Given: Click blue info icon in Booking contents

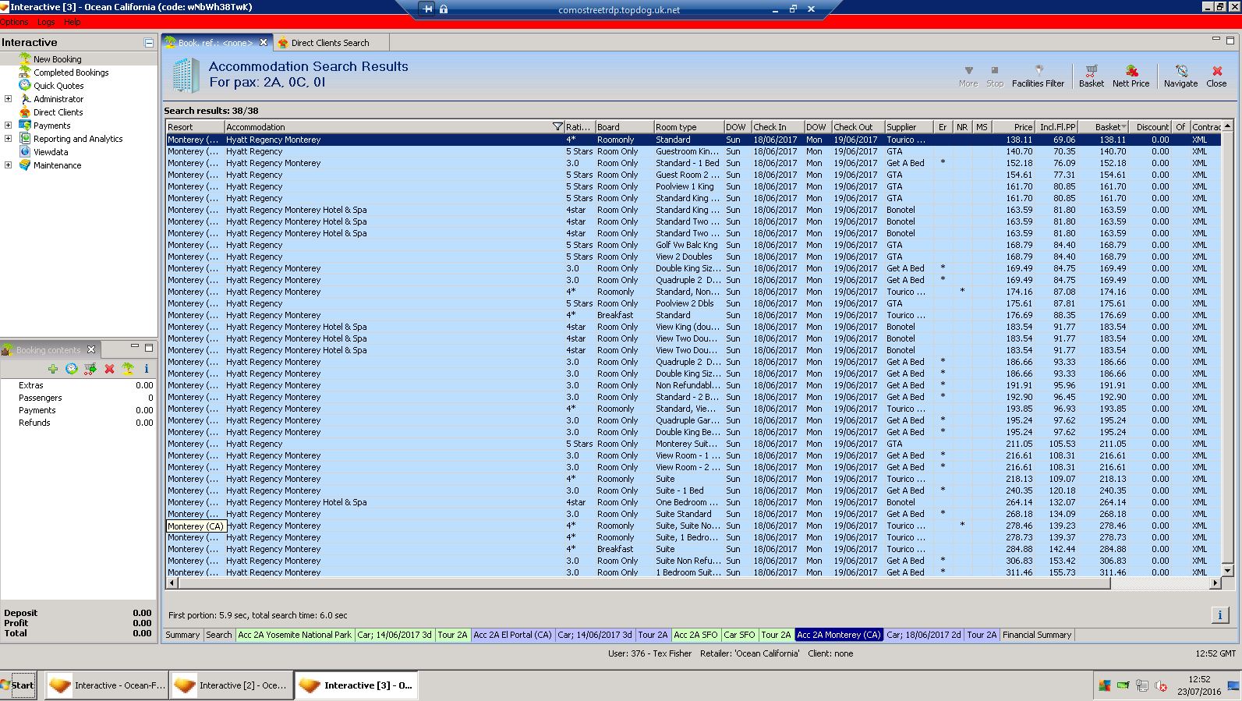Looking at the screenshot, I should pyautogui.click(x=146, y=369).
